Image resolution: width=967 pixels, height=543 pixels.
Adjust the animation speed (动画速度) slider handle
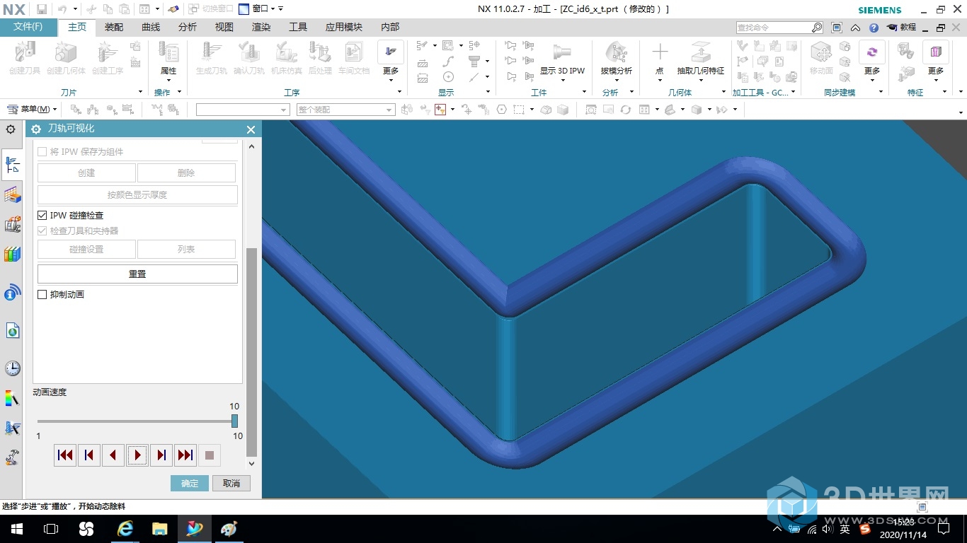click(234, 421)
